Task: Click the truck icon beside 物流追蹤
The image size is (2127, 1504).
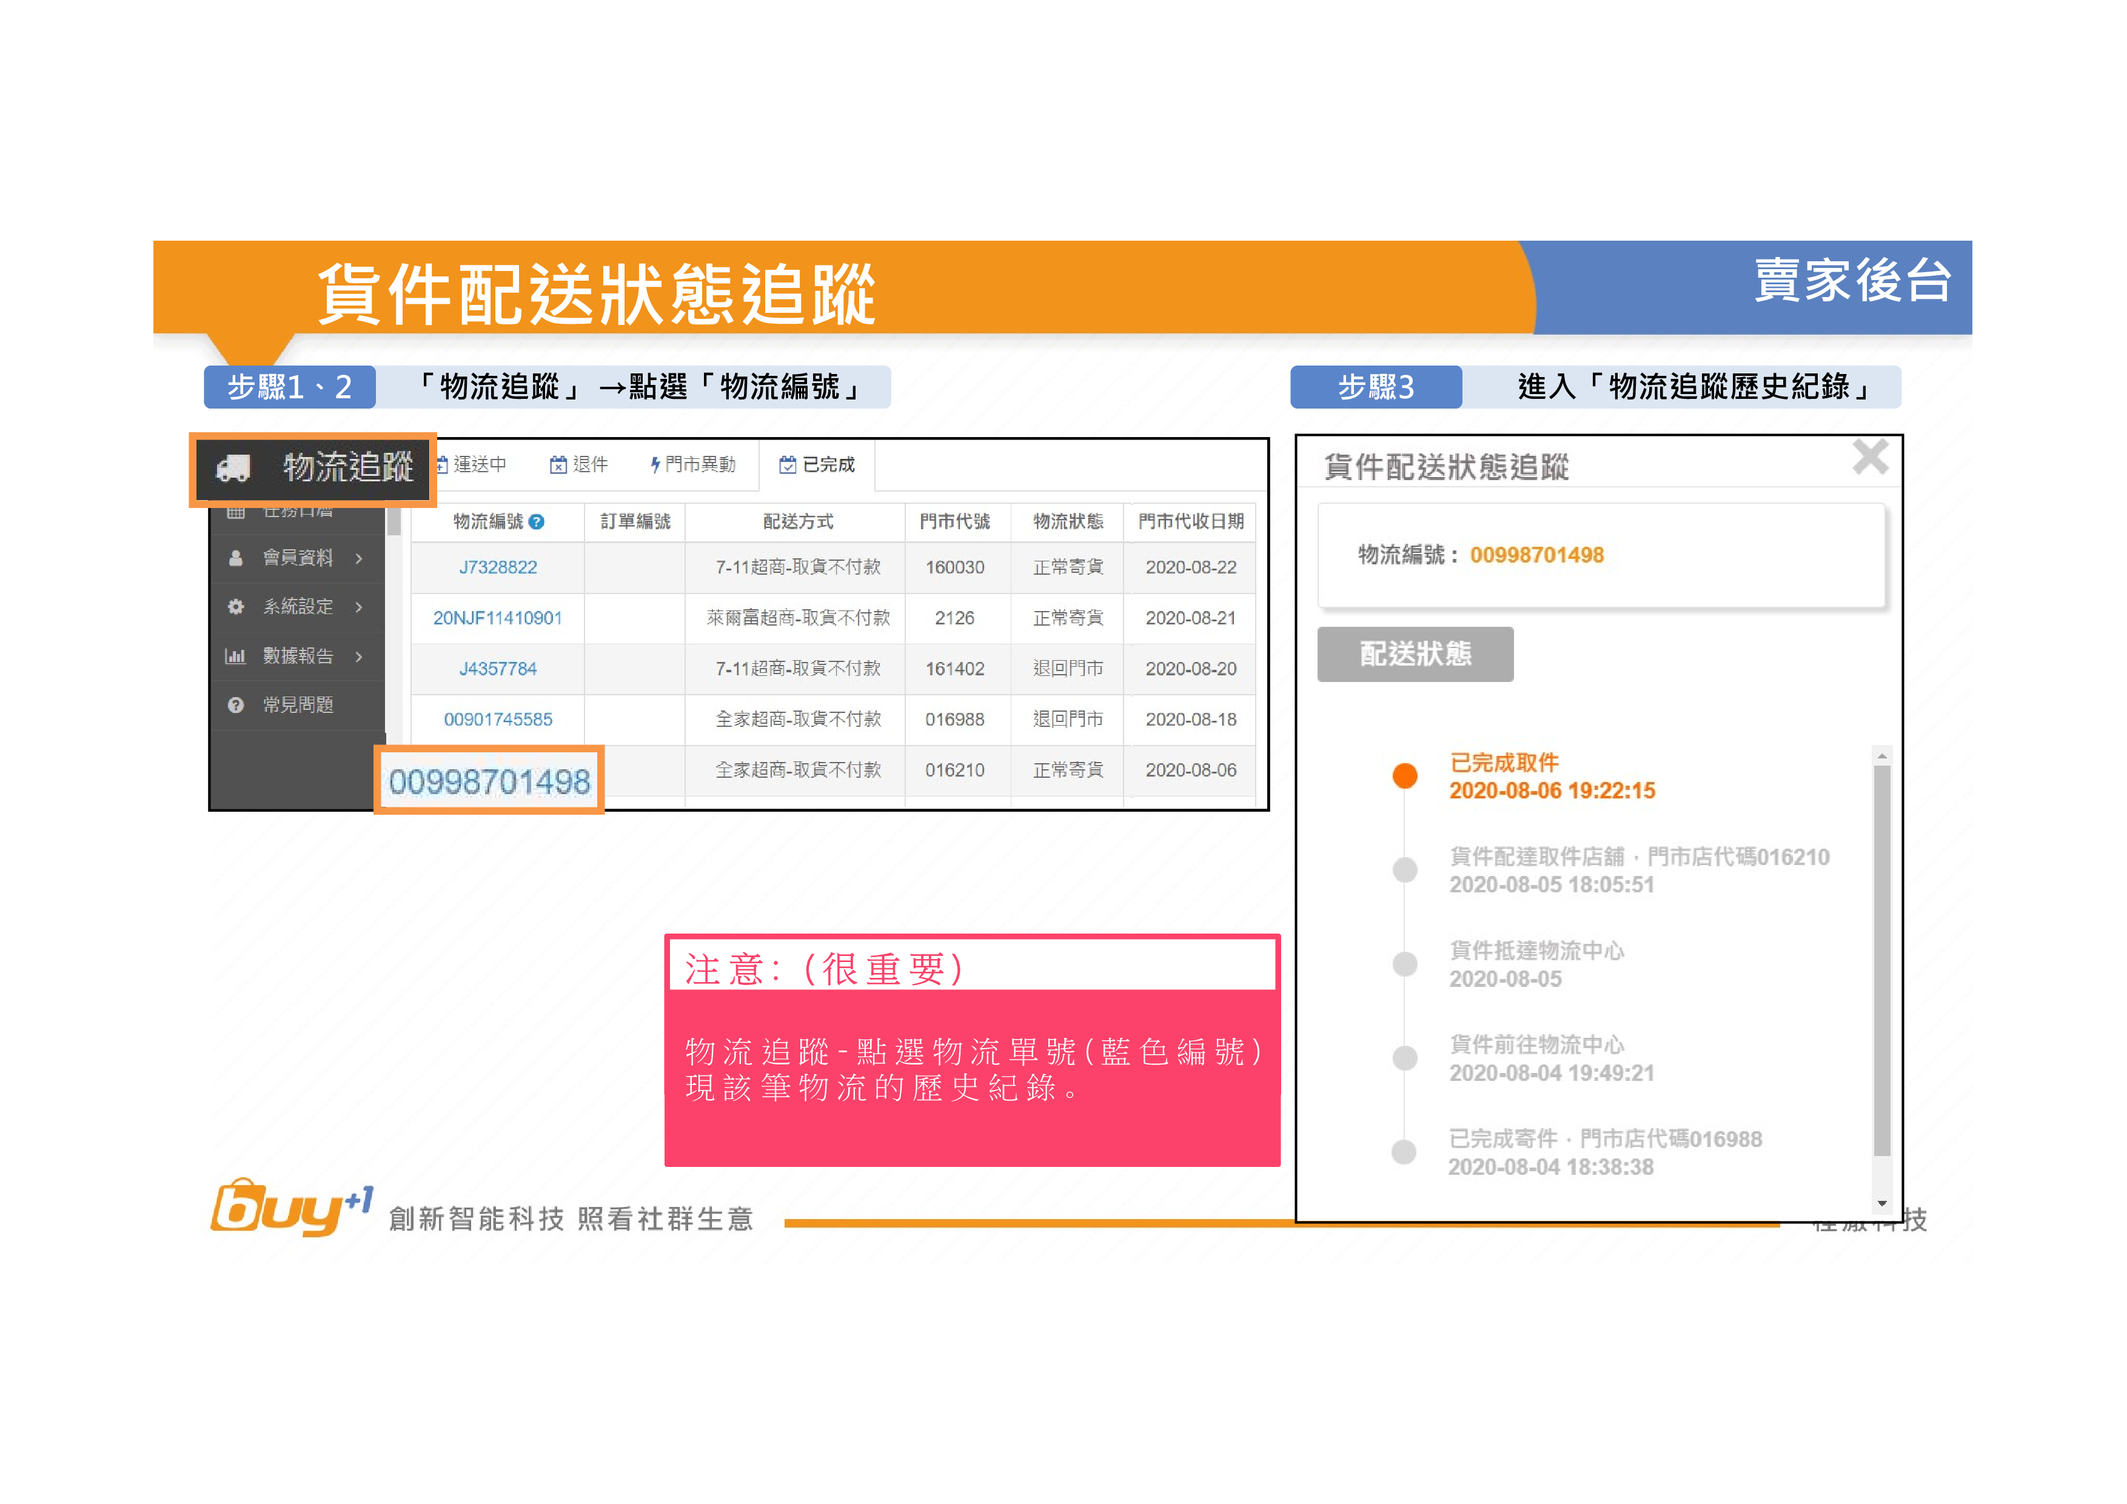Action: (x=233, y=469)
